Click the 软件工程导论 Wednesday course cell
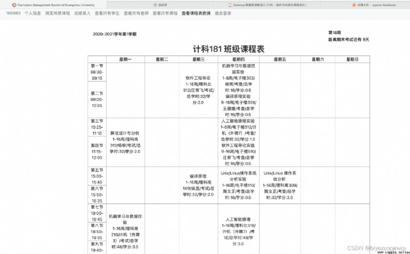410x254 pixels. [x=198, y=90]
